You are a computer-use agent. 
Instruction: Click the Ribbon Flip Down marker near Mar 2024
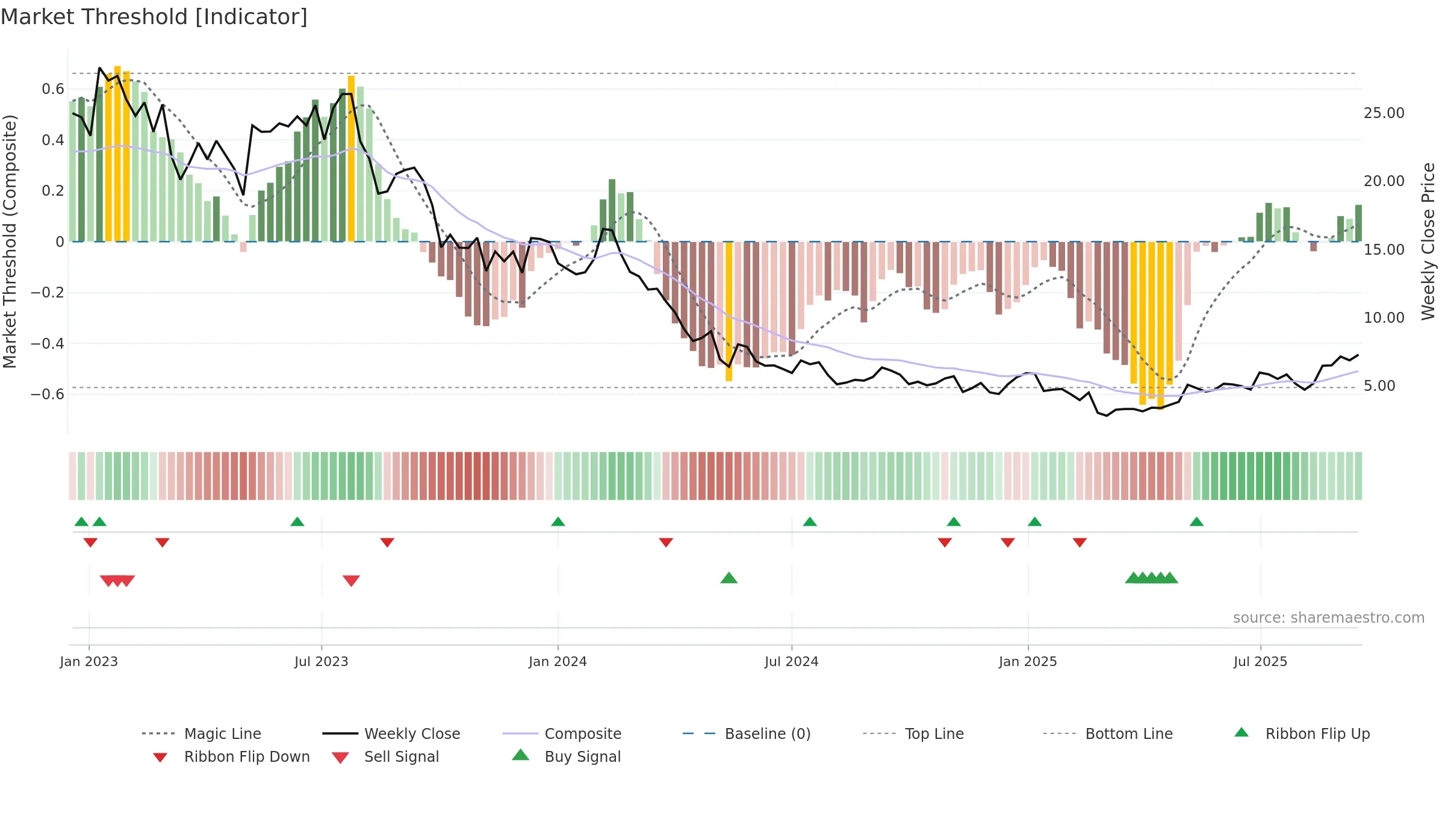(x=666, y=543)
